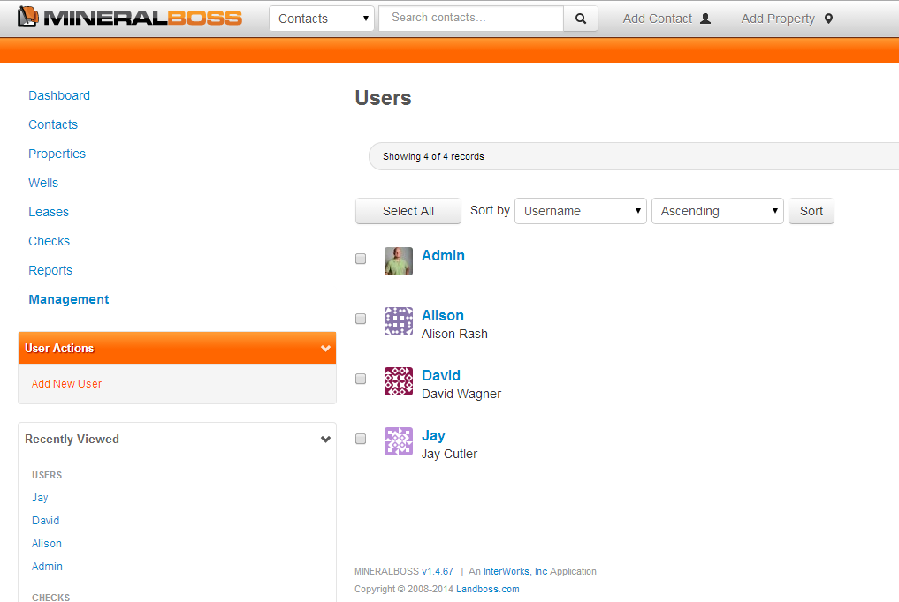Check the checkbox next to Admin
Image resolution: width=899 pixels, height=602 pixels.
coord(361,259)
